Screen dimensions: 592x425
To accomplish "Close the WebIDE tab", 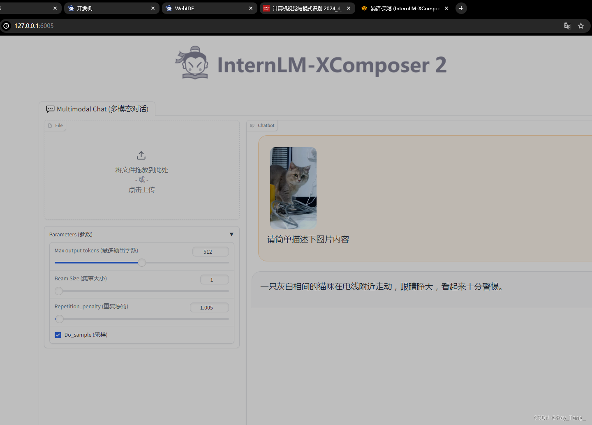I will pos(251,8).
